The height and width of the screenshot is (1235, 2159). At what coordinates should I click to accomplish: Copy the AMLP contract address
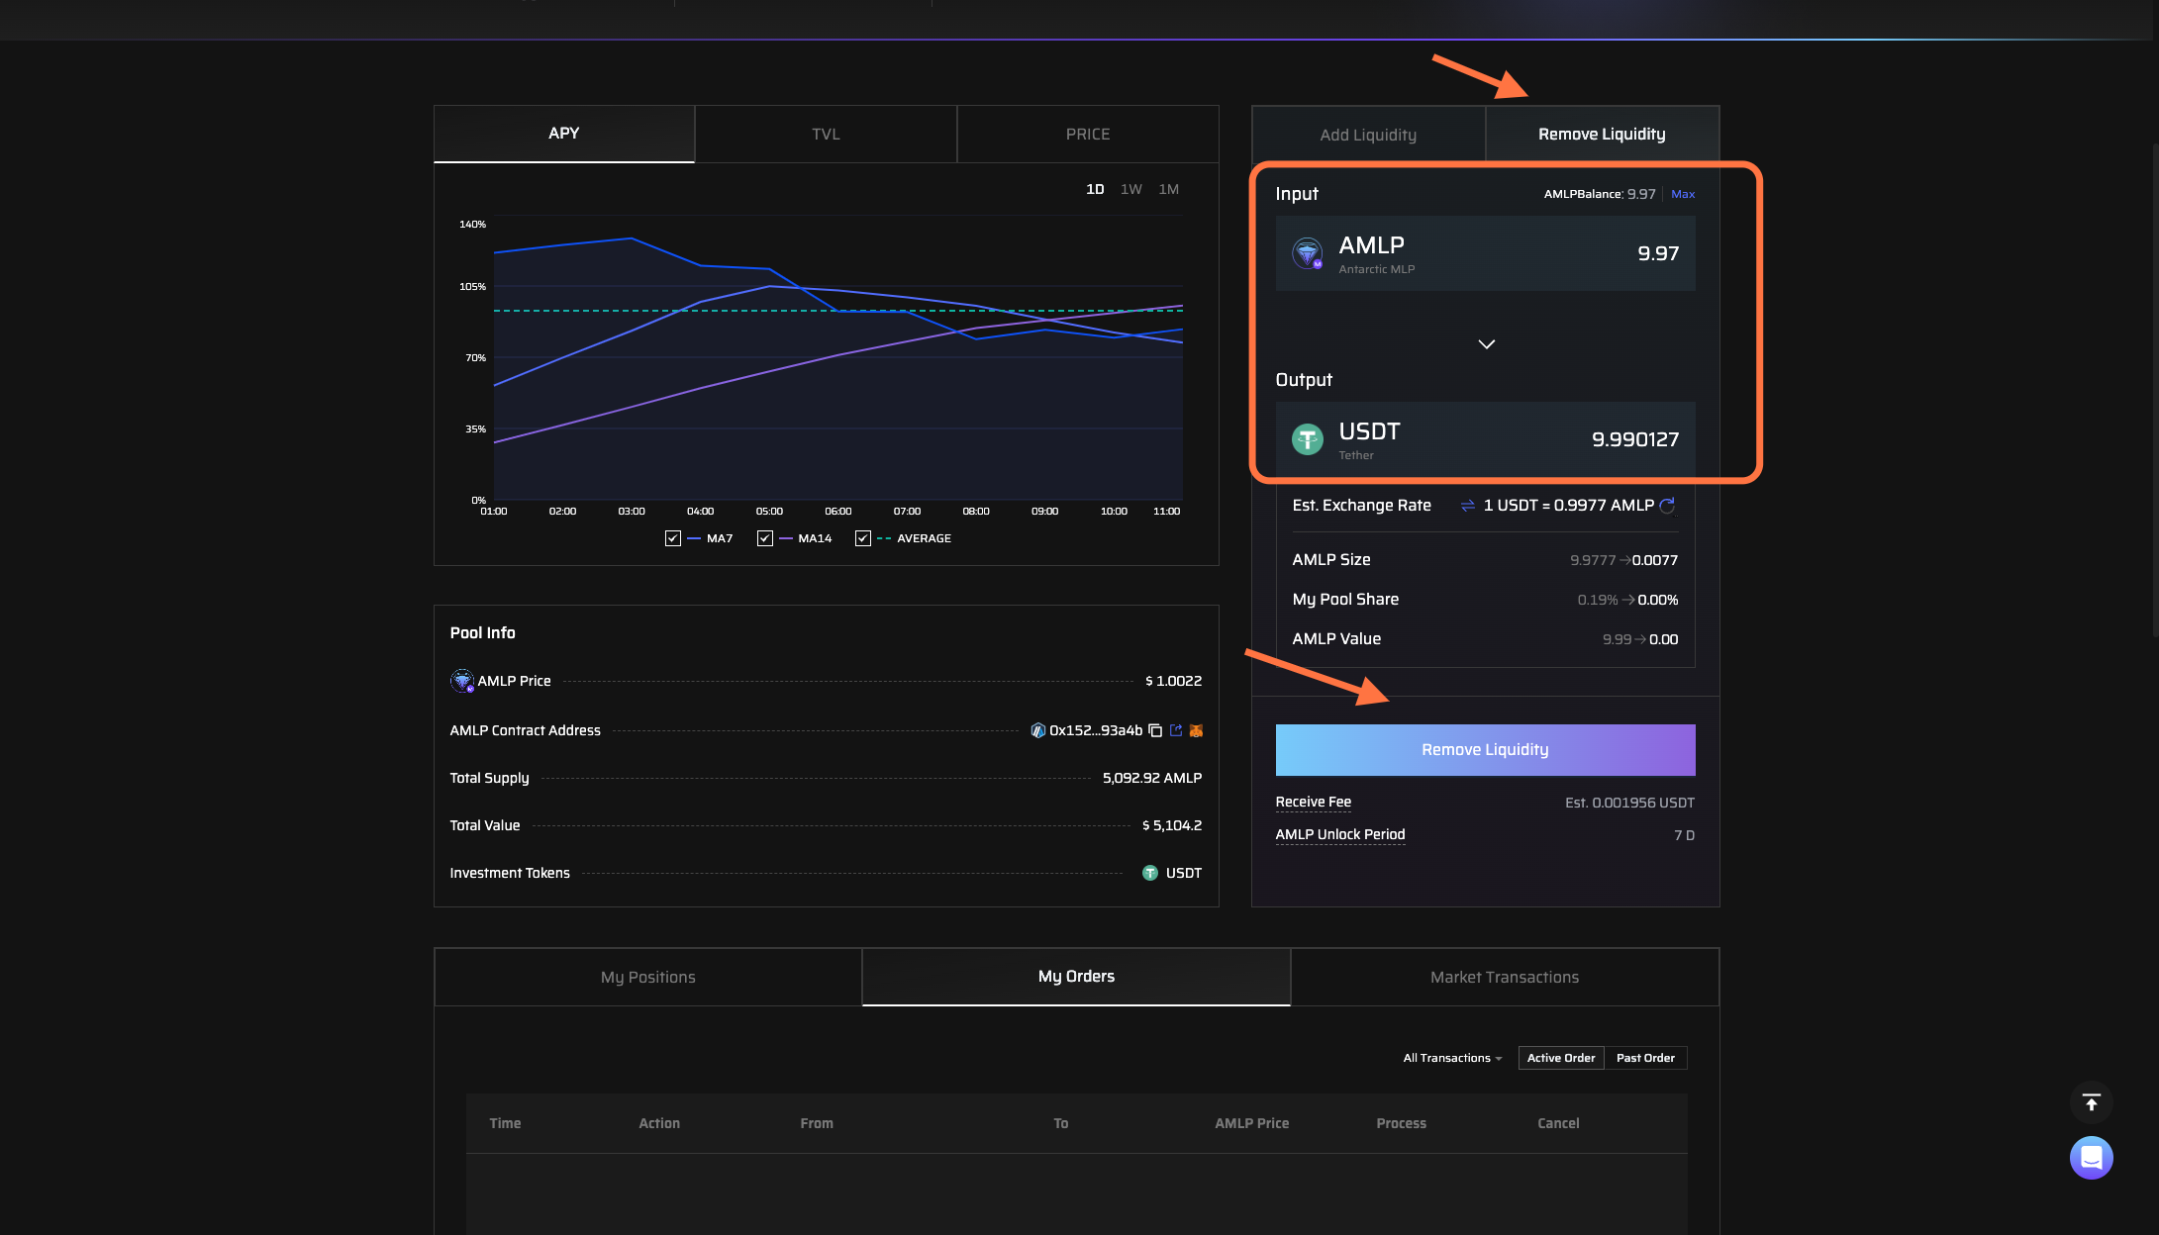tap(1155, 730)
